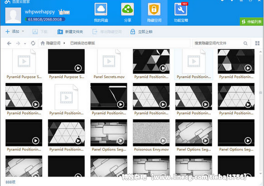Click the Panel Secrets.mov file name

click(x=109, y=77)
